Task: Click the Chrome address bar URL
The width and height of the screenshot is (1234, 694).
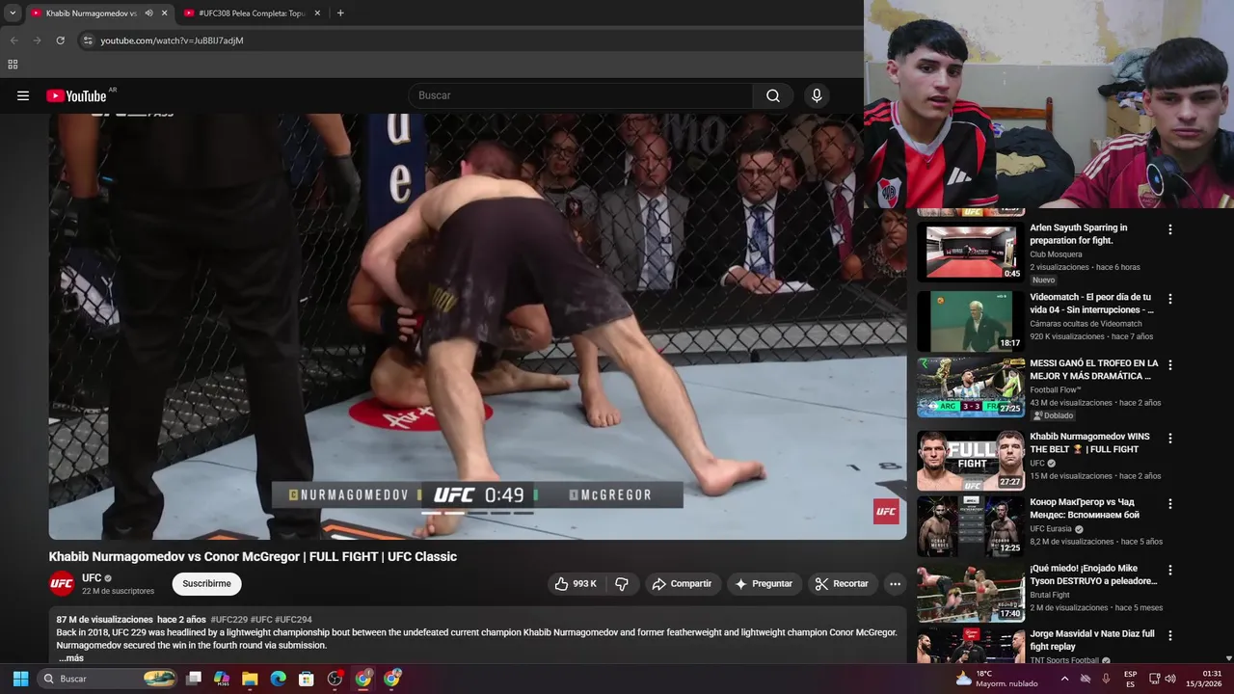Action: 172,40
